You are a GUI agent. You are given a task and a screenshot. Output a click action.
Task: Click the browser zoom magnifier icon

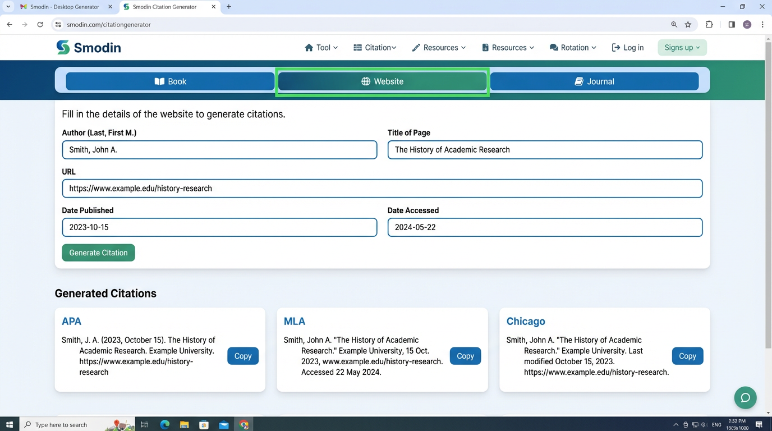pos(674,25)
